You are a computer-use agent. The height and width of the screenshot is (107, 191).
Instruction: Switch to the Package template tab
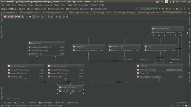click(x=150, y=12)
